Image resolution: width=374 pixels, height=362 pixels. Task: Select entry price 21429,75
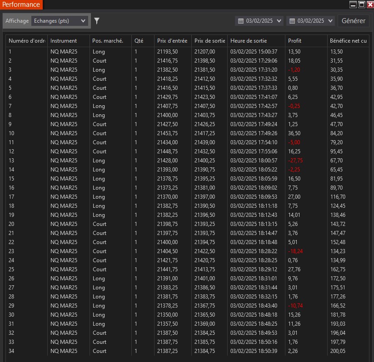click(x=167, y=97)
